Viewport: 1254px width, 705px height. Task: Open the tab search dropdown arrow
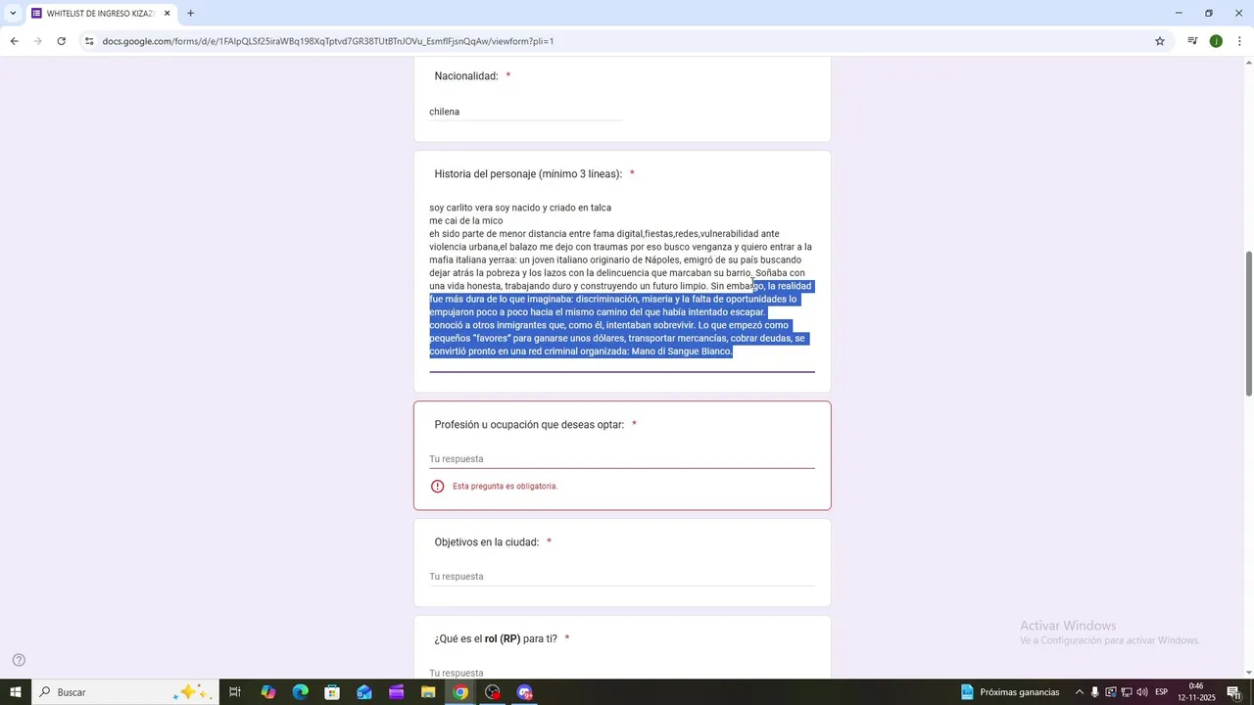tap(13, 14)
